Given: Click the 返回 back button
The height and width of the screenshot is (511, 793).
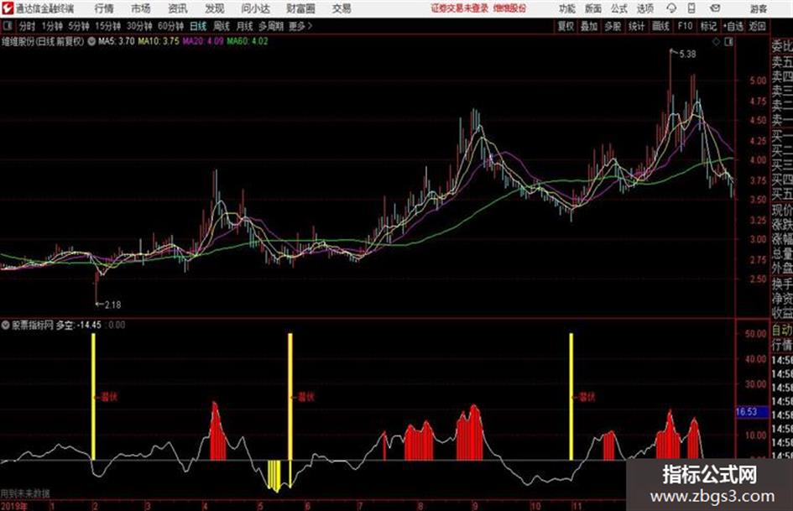Looking at the screenshot, I should 757,26.
